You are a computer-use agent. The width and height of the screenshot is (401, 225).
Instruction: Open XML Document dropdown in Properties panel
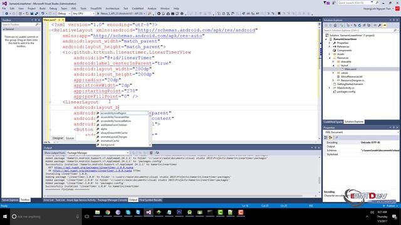point(361,132)
